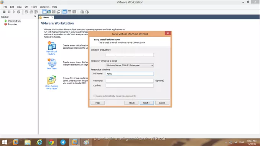Cancel the New Virtual Machine Wizard
Viewport: 260px width, 146px height.
pos(162,103)
